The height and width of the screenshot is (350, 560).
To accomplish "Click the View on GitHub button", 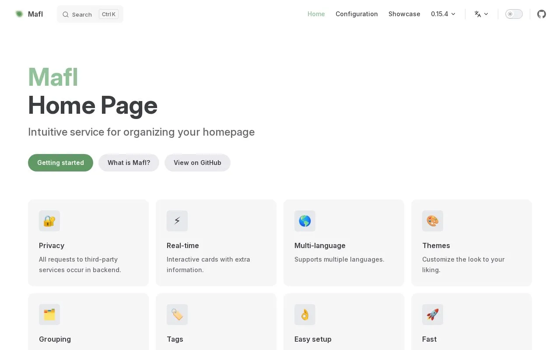I will 197,163.
